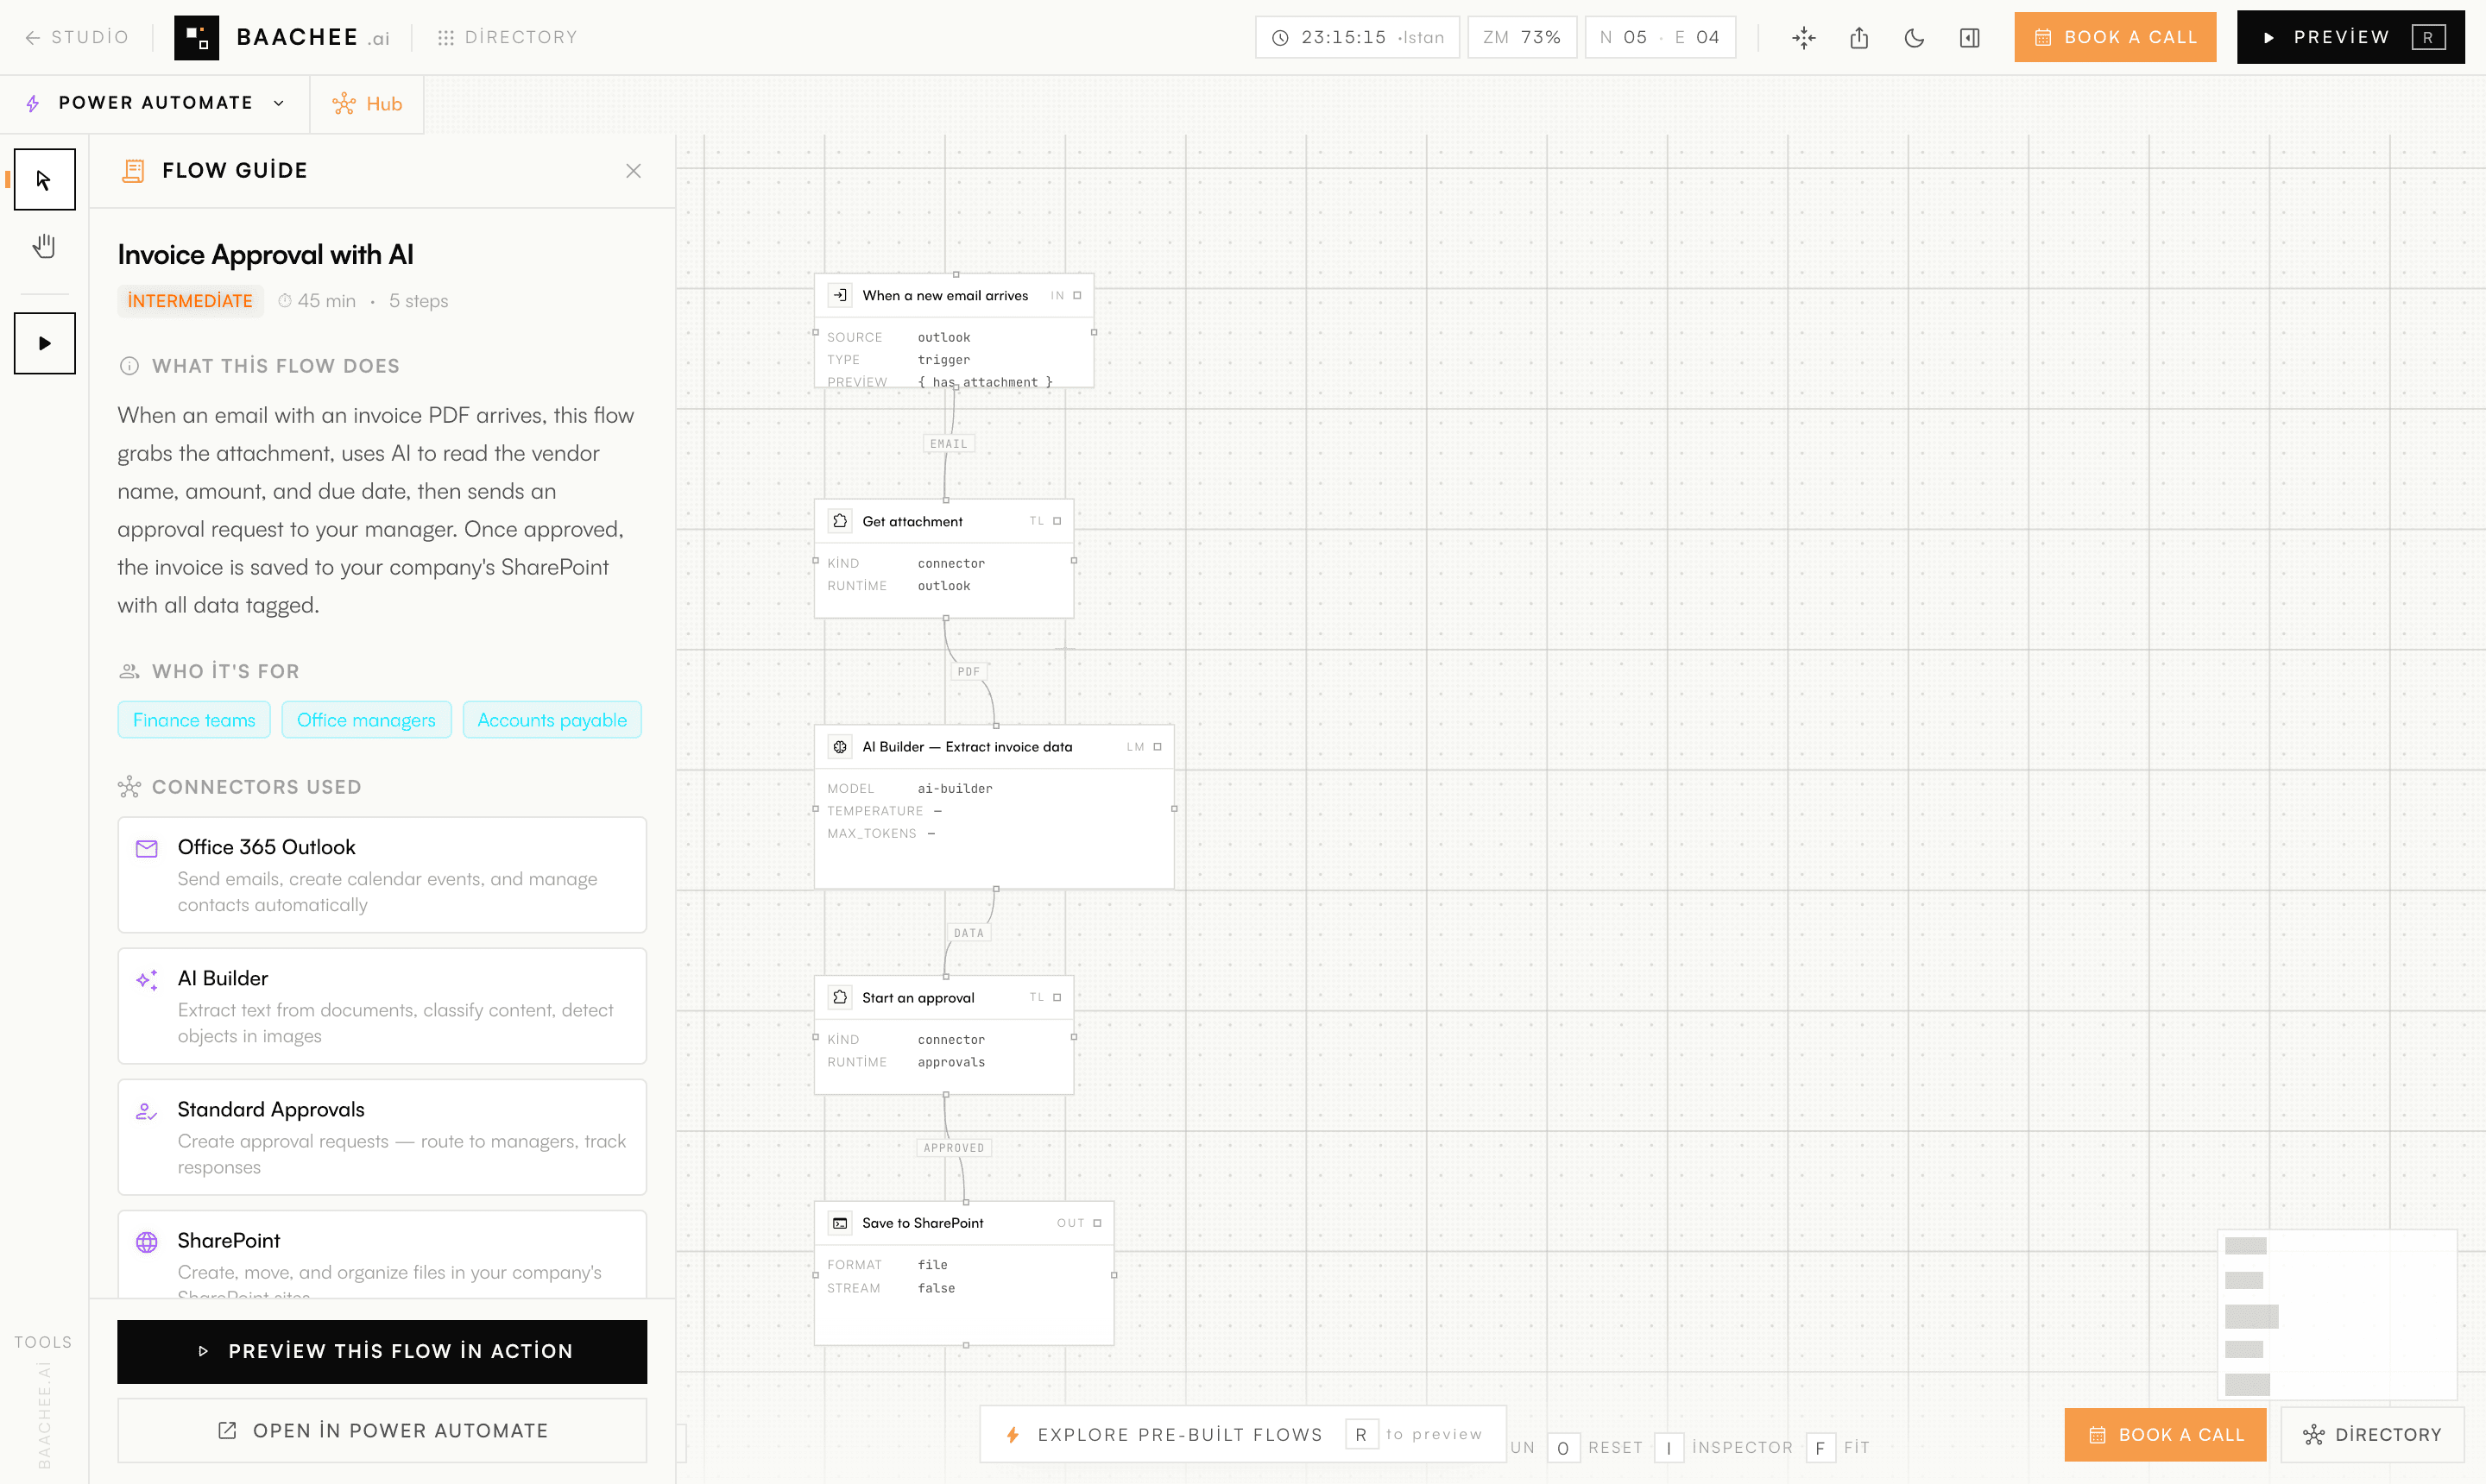Screen dimensions: 2486x1484
Task: Go back to Studio via arrow link
Action: pos(77,37)
